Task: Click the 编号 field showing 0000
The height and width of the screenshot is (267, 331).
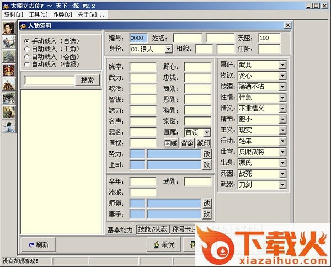Action: 138,38
